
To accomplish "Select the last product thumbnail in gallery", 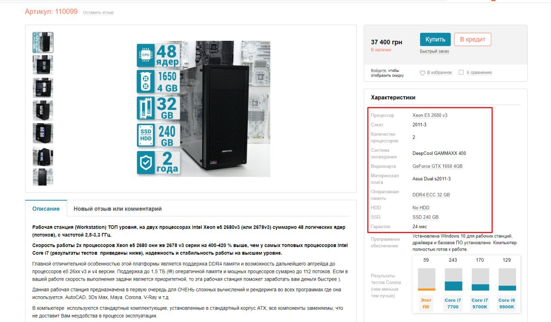I will click(43, 177).
